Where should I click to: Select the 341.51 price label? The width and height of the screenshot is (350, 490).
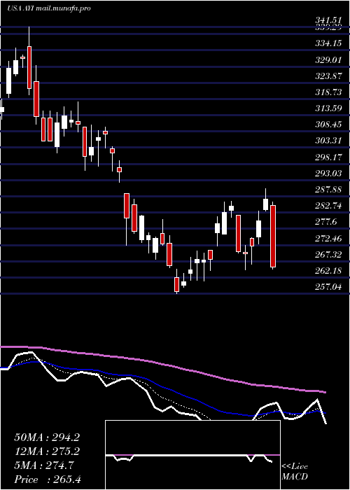tap(328, 20)
